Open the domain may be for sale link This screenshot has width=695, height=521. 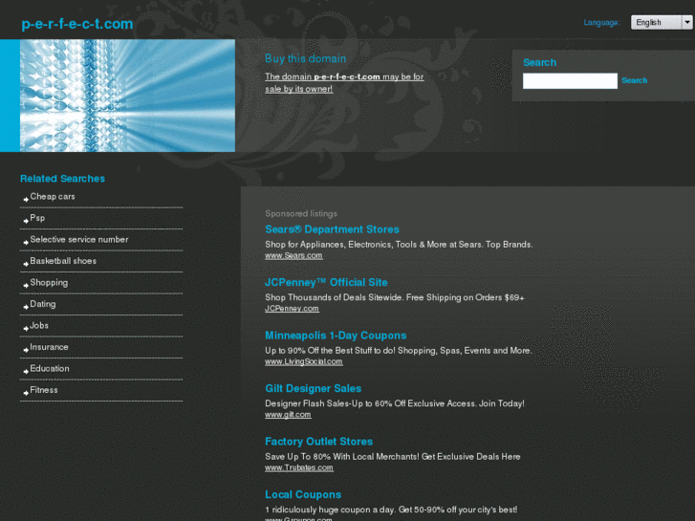tap(344, 82)
